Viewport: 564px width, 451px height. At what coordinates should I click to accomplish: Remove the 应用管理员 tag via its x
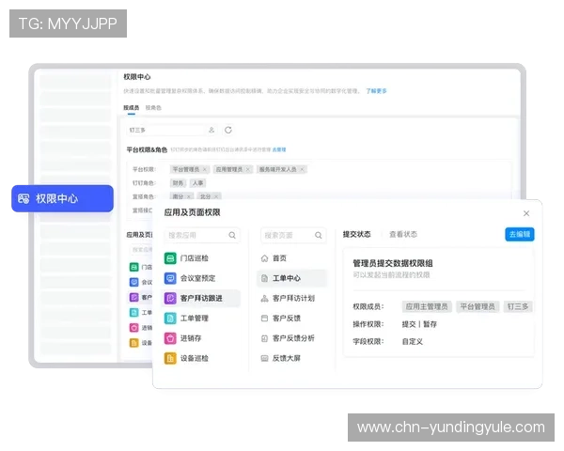247,169
